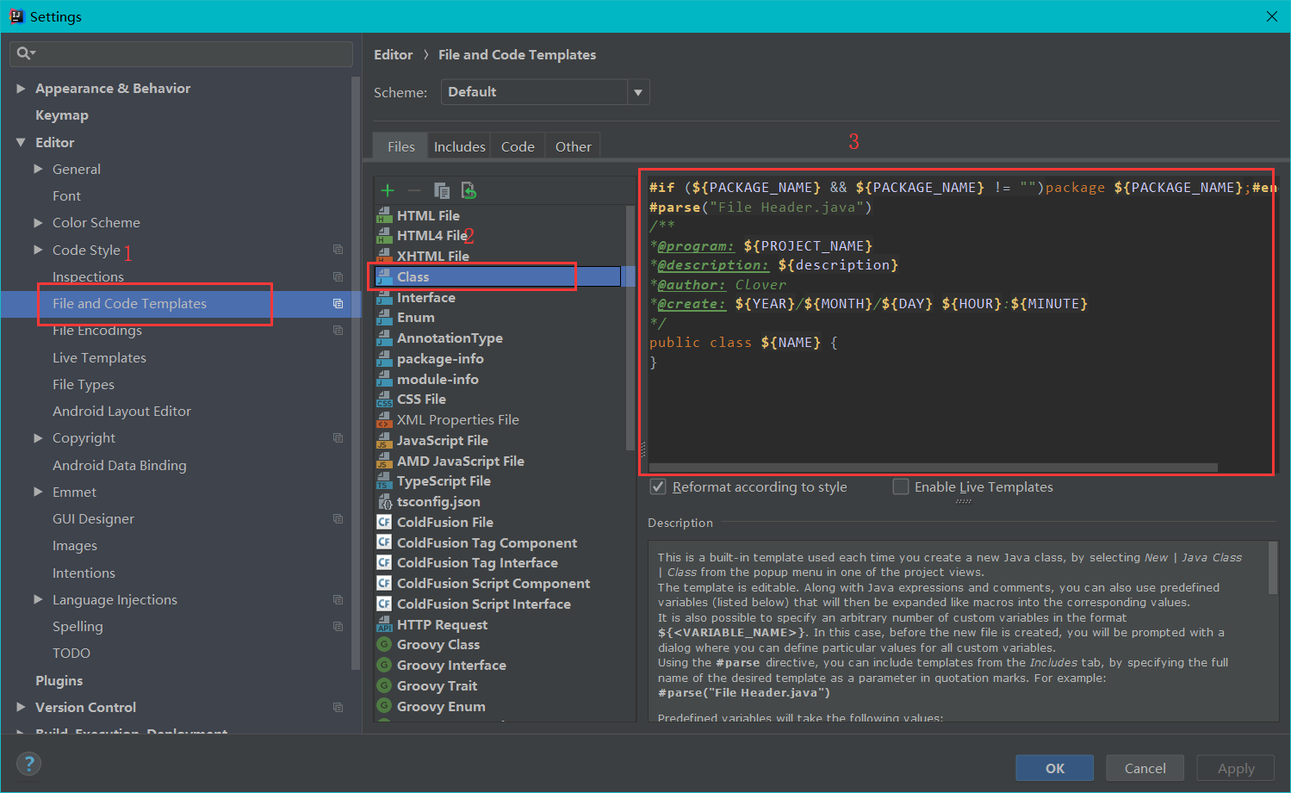Open File Types settings
1291x793 pixels.
(x=84, y=384)
